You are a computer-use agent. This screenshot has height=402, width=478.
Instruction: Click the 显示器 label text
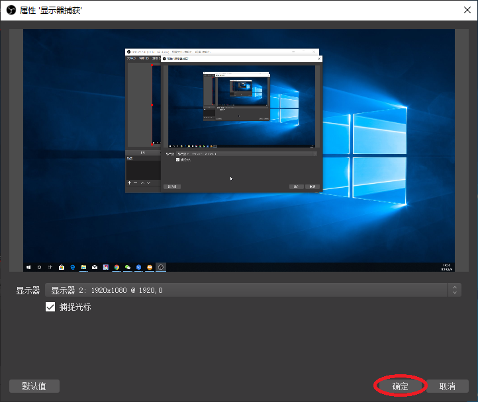(x=28, y=290)
